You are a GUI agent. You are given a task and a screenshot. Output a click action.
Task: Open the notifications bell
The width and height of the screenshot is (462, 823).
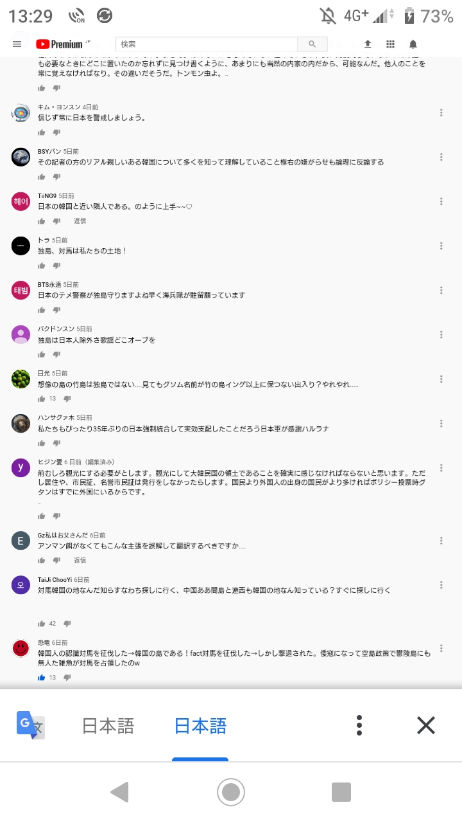(x=413, y=44)
